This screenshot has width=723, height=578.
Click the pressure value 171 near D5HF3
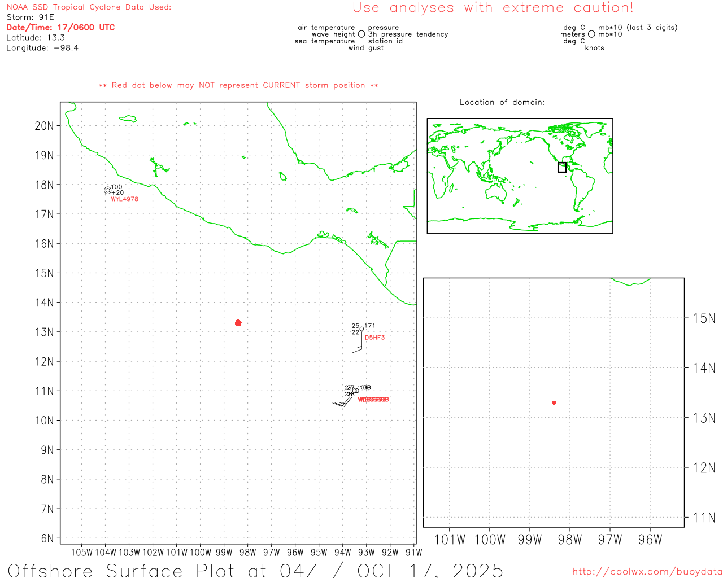369,326
